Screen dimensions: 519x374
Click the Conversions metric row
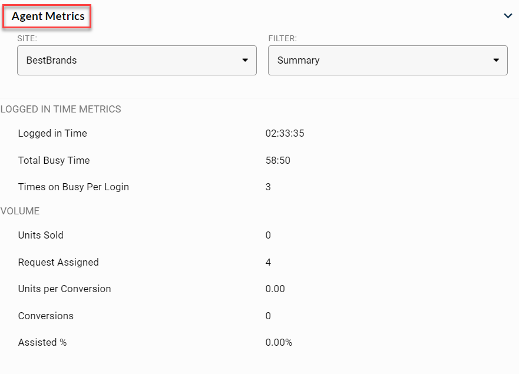(45, 316)
